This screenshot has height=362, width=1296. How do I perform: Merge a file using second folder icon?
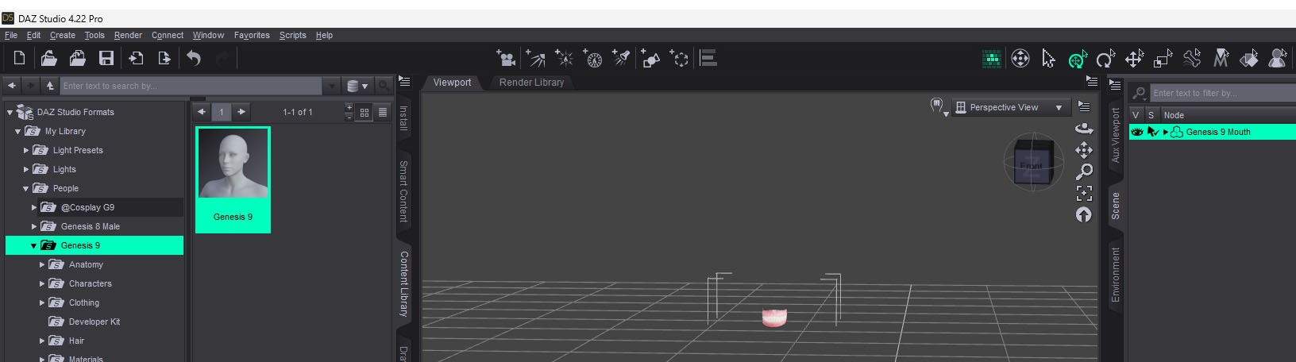[77, 58]
